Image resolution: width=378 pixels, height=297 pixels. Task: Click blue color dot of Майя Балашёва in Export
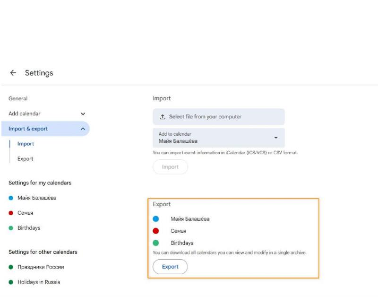coord(156,219)
